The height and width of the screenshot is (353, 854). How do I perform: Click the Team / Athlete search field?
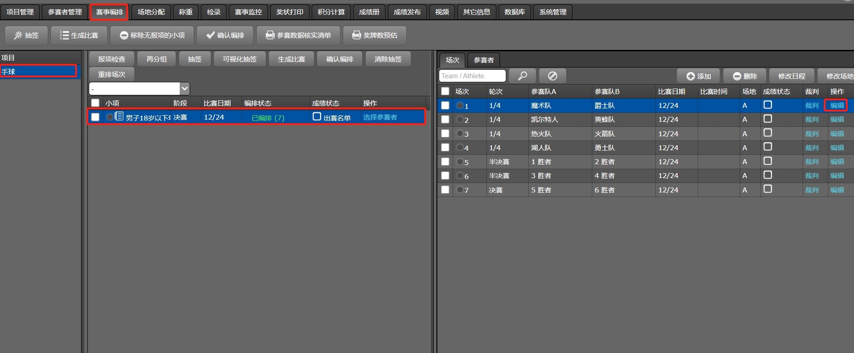pos(472,76)
